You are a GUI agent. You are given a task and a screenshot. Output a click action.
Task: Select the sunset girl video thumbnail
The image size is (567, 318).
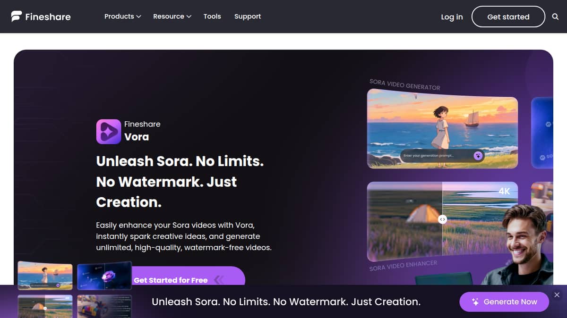[45, 276]
